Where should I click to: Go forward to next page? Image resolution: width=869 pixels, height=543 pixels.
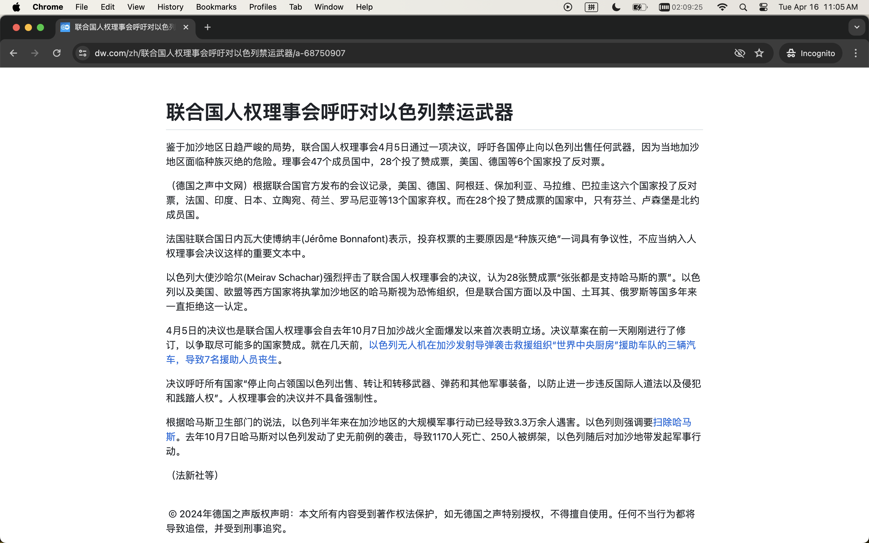pos(35,53)
